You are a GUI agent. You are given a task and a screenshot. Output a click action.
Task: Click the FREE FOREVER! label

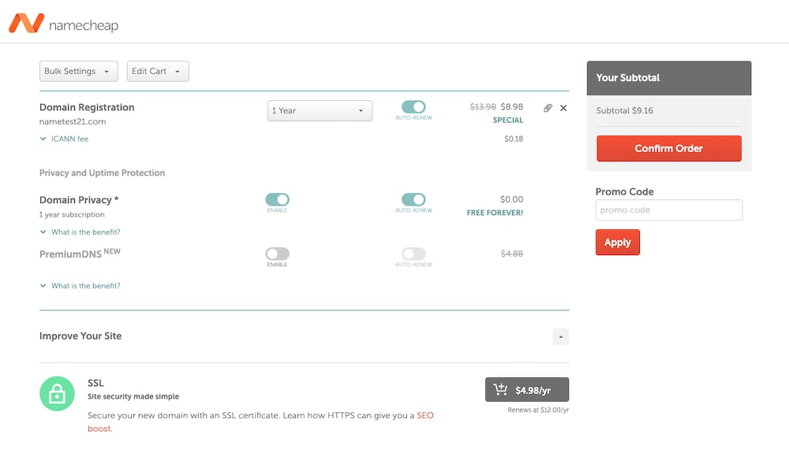click(495, 213)
